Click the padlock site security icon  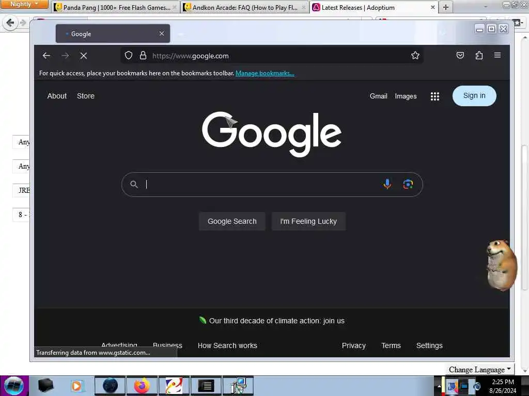pos(143,56)
